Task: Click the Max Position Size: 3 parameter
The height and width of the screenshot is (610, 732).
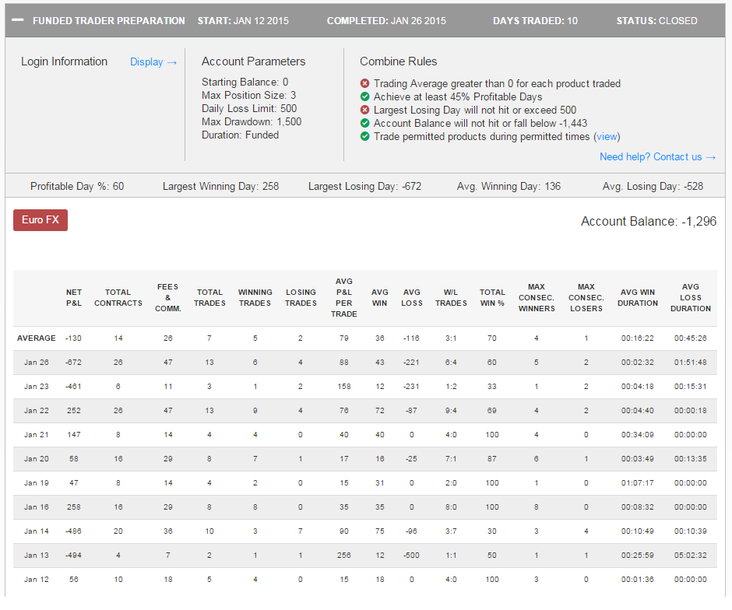Action: (249, 95)
